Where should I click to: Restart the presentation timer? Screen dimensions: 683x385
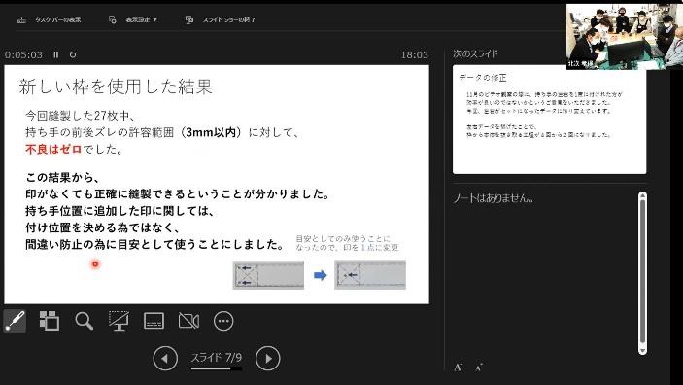[x=73, y=54]
